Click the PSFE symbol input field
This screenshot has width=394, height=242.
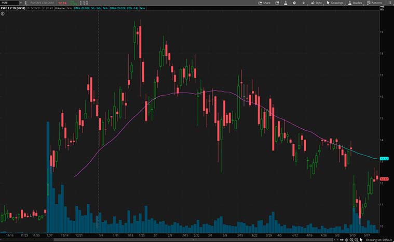click(x=9, y=3)
